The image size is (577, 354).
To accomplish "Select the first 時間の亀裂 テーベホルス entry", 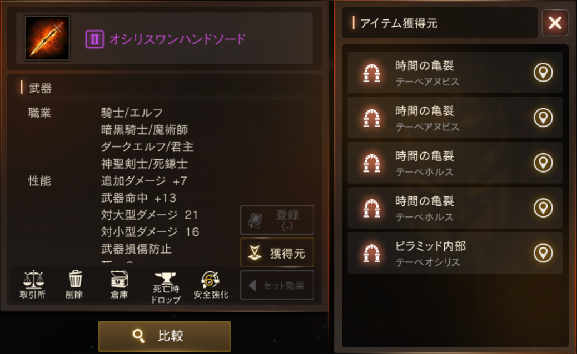I will [455, 163].
